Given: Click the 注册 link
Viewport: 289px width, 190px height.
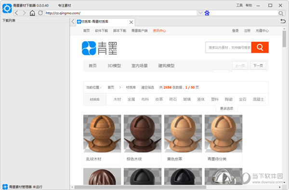Looking at the screenshot, I should point(247,31).
